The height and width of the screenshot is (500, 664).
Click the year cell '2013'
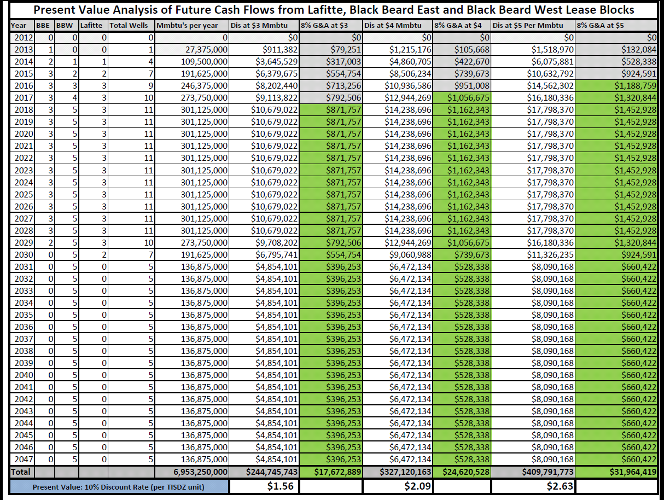coord(22,50)
